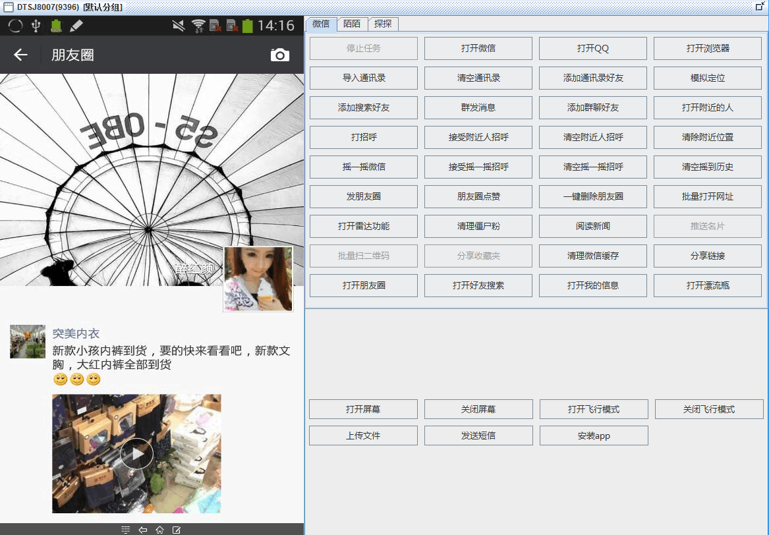Tap the Android home icon in the navigation bar

pyautogui.click(x=159, y=529)
